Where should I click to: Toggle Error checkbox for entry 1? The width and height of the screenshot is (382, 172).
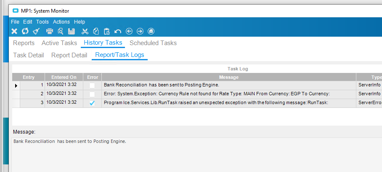(x=92, y=86)
